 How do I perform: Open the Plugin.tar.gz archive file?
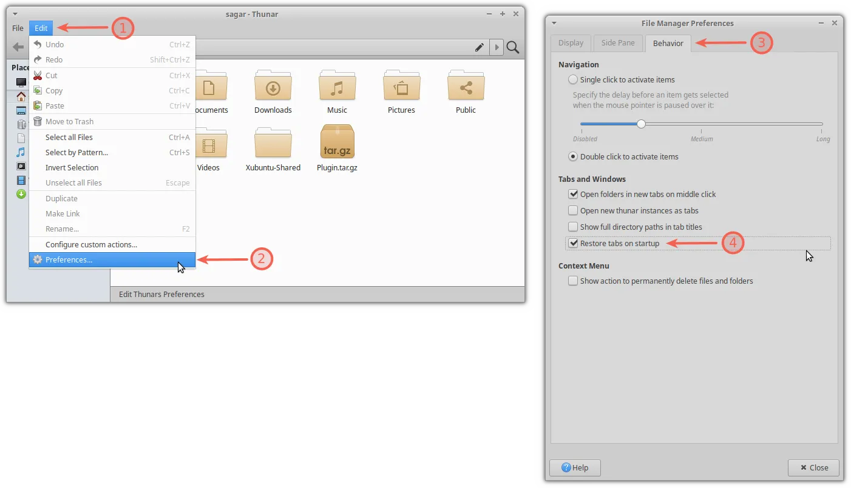(x=337, y=142)
